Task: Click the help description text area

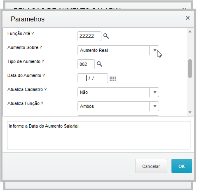Action: coord(98,135)
